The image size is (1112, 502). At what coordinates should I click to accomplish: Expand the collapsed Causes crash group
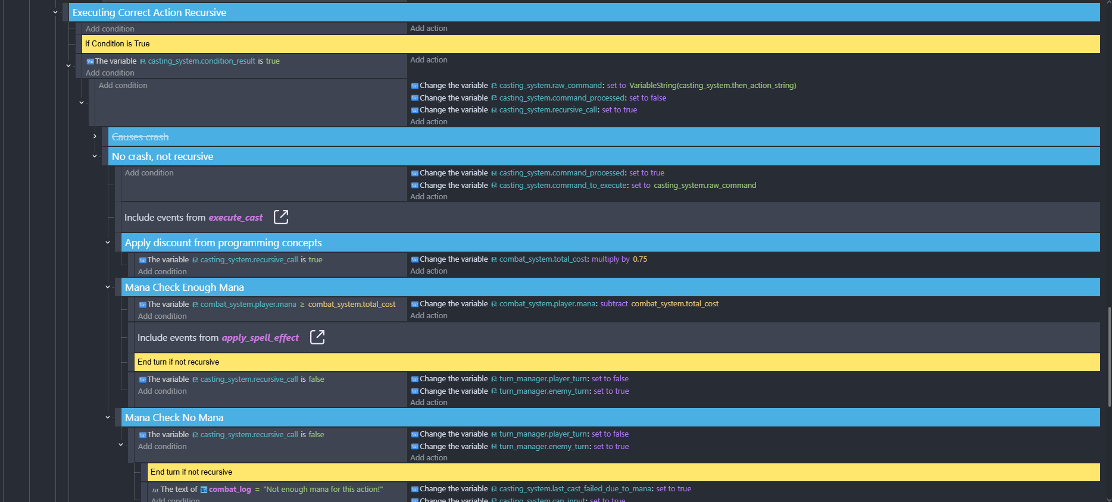coord(95,136)
